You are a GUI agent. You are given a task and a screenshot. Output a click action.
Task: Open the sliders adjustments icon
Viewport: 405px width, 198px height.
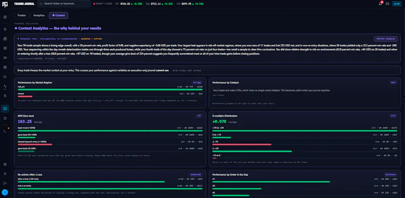pos(387,4)
